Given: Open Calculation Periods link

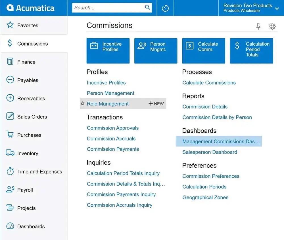Looking at the screenshot, I should tap(204, 187).
